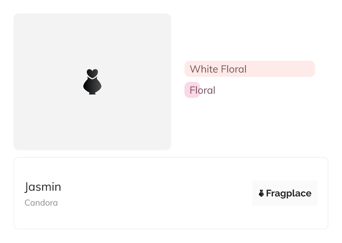Viewport: 342px width, 243px height.
Task: Click the round body of the large perfume bottle
Action: [x=92, y=86]
